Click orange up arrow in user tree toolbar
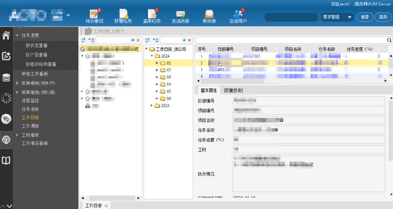393x209 pixels. coord(138,40)
